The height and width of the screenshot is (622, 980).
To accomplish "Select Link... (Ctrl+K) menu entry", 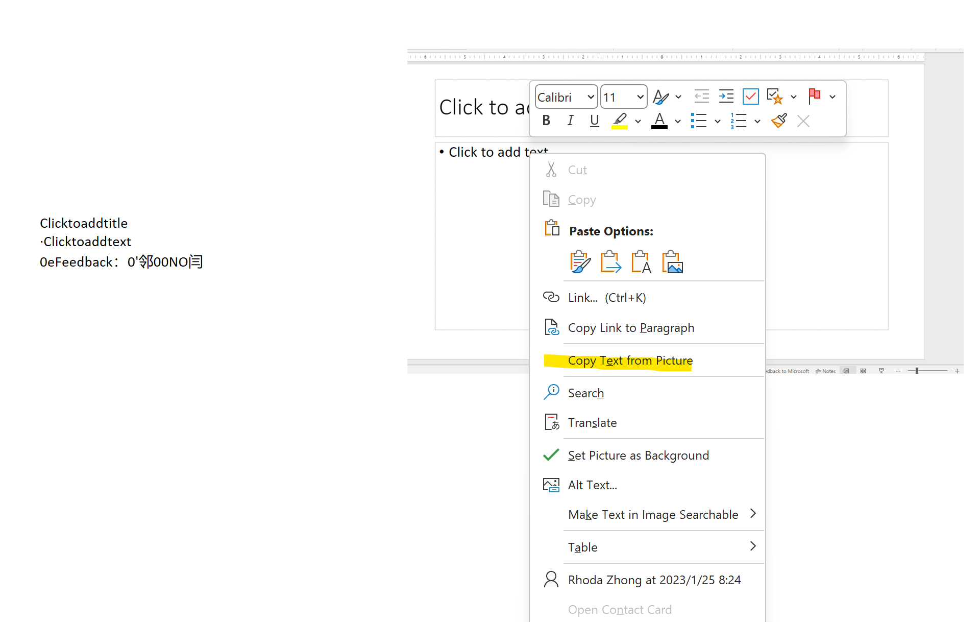I will tap(647, 298).
